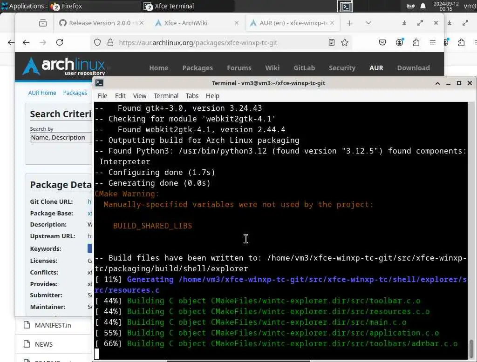Open the Terminal menu in terminal menubar
Viewport: 477px width, 362px height.
pos(166,96)
